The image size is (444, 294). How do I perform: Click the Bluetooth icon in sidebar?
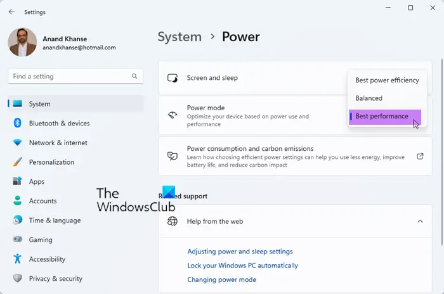[x=18, y=123]
